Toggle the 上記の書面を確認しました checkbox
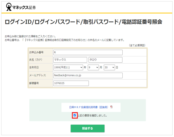 tap(75, 115)
